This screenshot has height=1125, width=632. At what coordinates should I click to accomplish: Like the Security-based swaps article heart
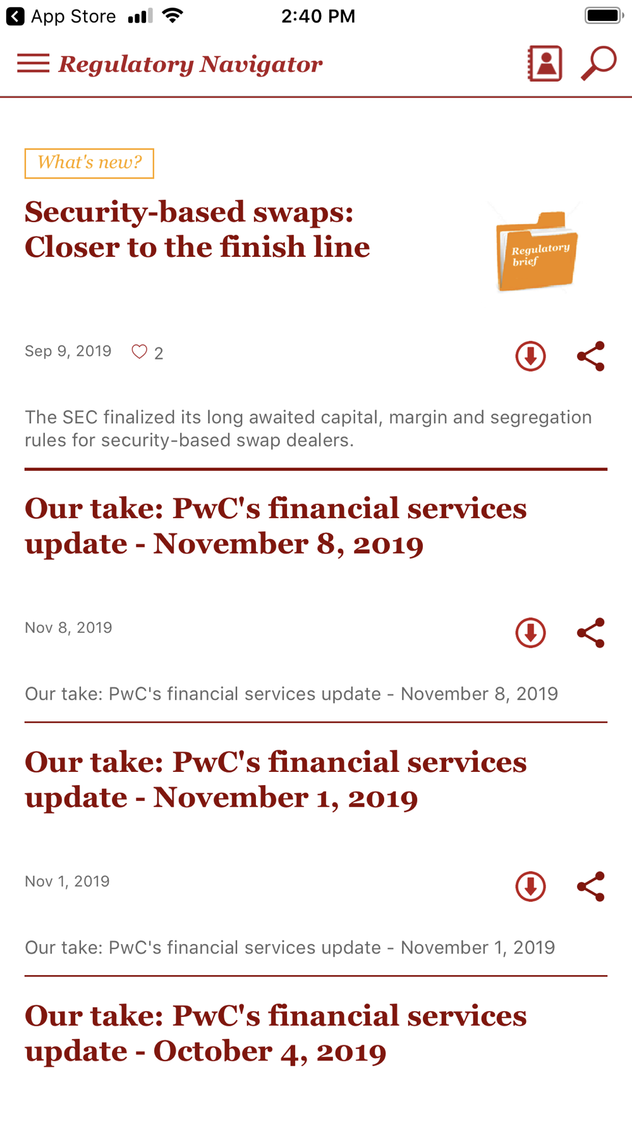140,352
